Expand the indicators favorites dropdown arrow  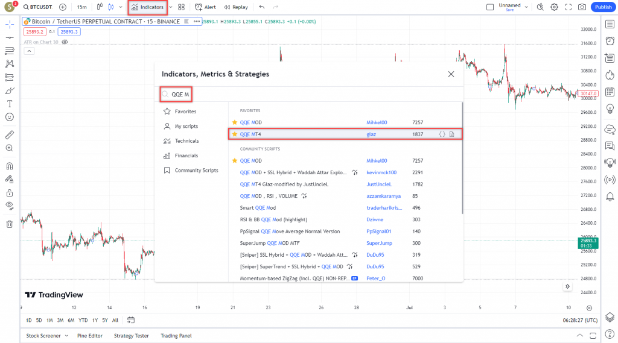click(x=171, y=7)
